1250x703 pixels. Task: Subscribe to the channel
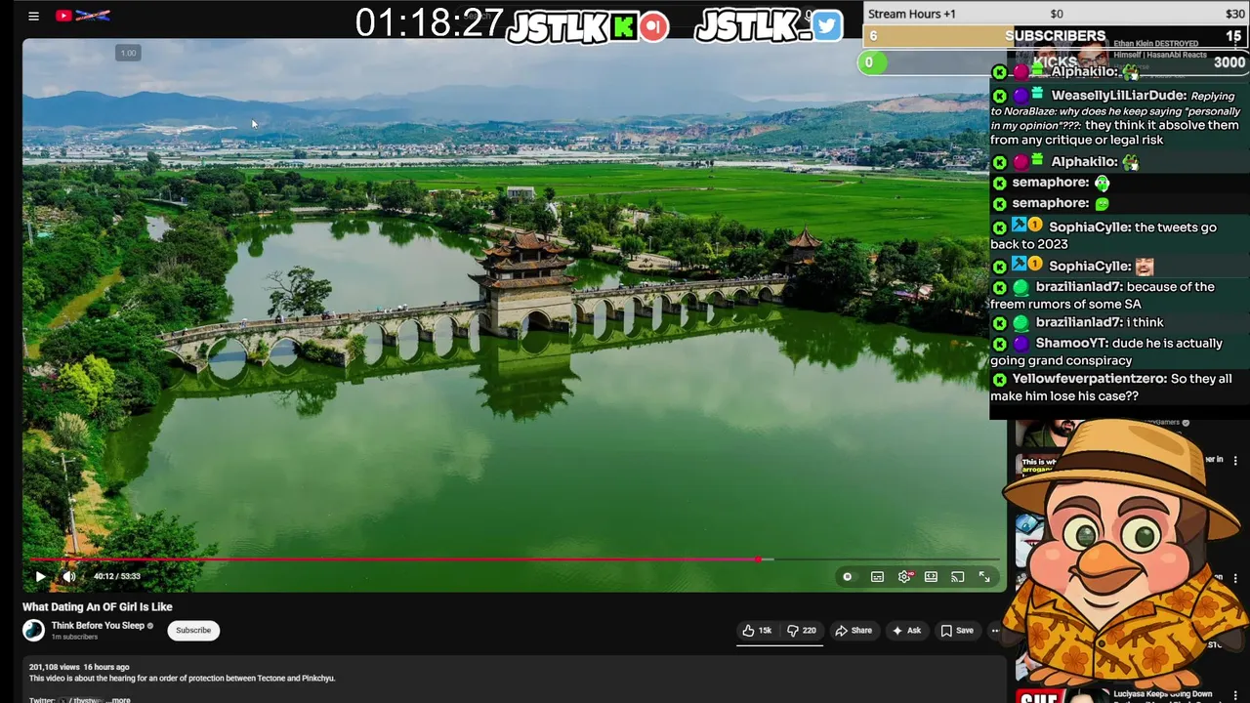tap(193, 630)
